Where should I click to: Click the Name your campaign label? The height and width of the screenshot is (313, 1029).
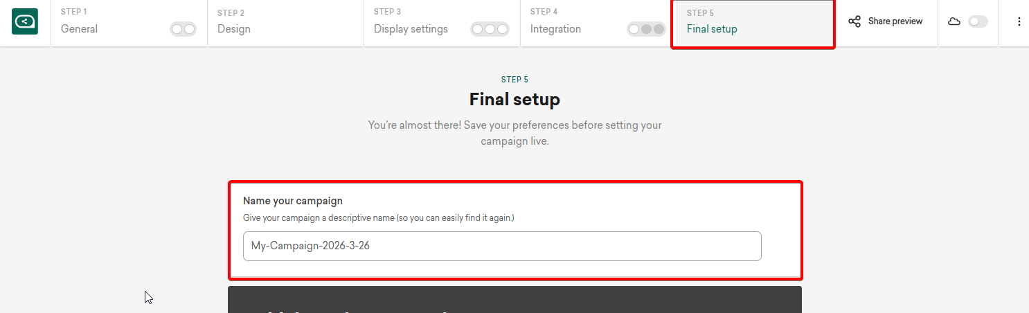pyautogui.click(x=293, y=201)
